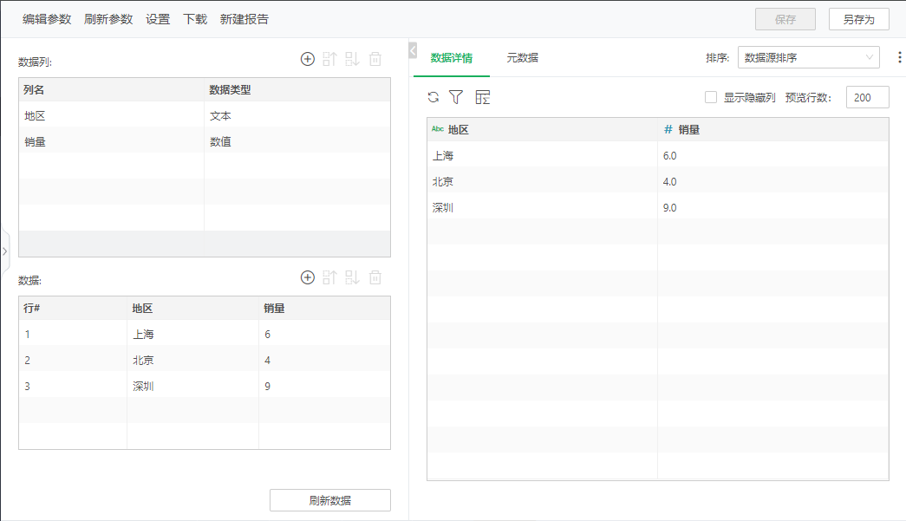Click the 预览行数 input field

click(x=867, y=98)
